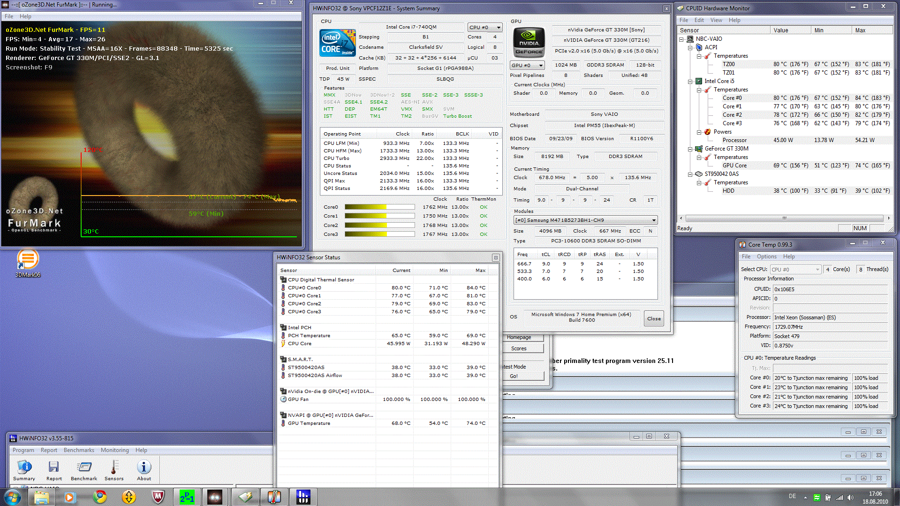
Task: Open the View menu in Hardware Monitor
Action: [x=716, y=20]
